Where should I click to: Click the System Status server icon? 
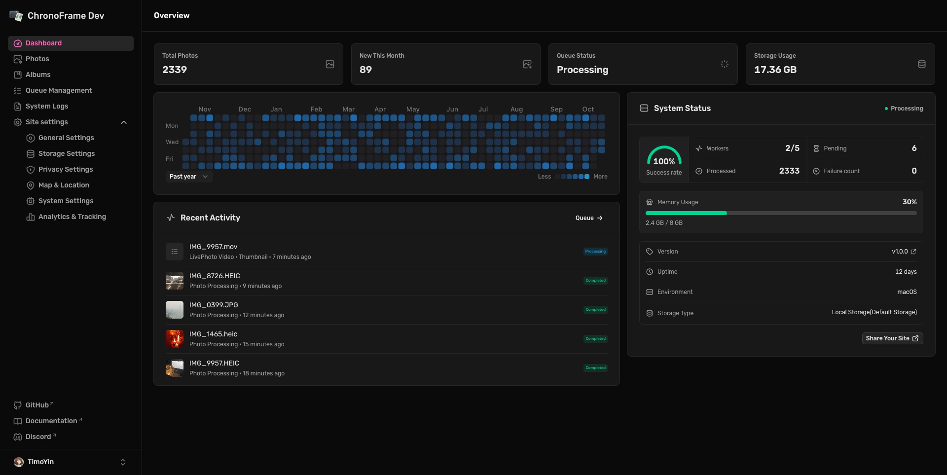click(644, 108)
